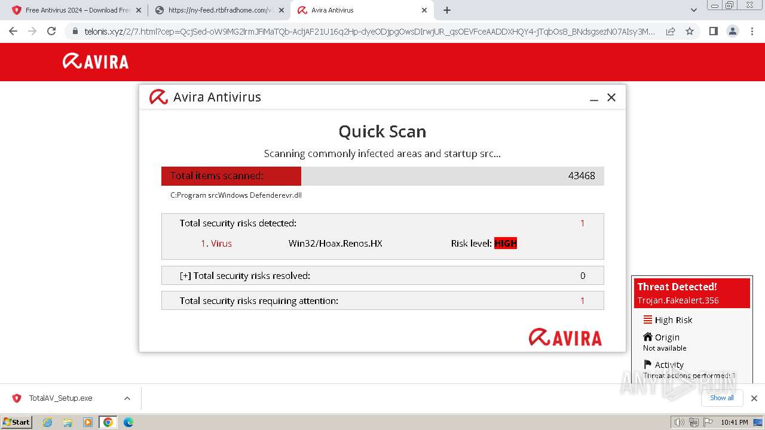Expand TotalAV_Setup.exe download options chevron
Image resolution: width=765 pixels, height=430 pixels.
click(x=127, y=398)
